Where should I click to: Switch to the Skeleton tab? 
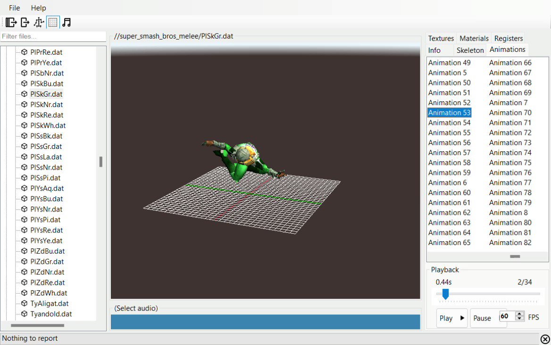470,50
